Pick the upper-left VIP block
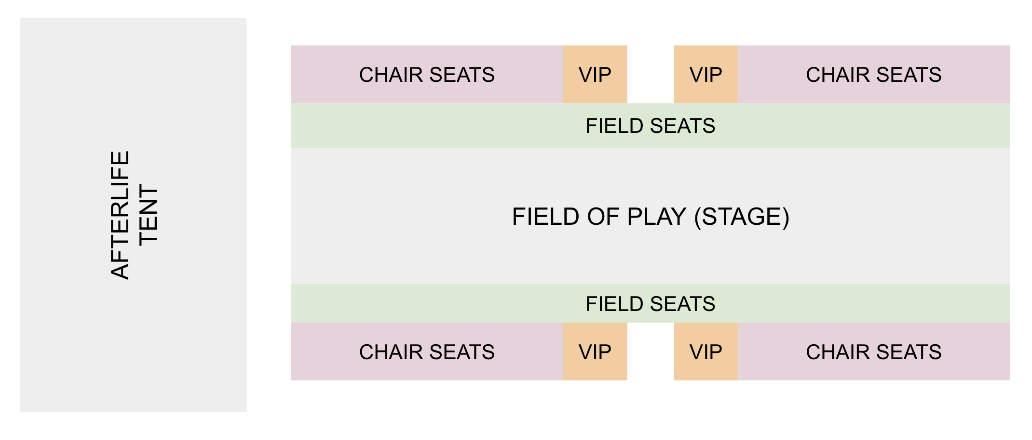Screen dimensions: 1032x440 pyautogui.click(x=595, y=74)
